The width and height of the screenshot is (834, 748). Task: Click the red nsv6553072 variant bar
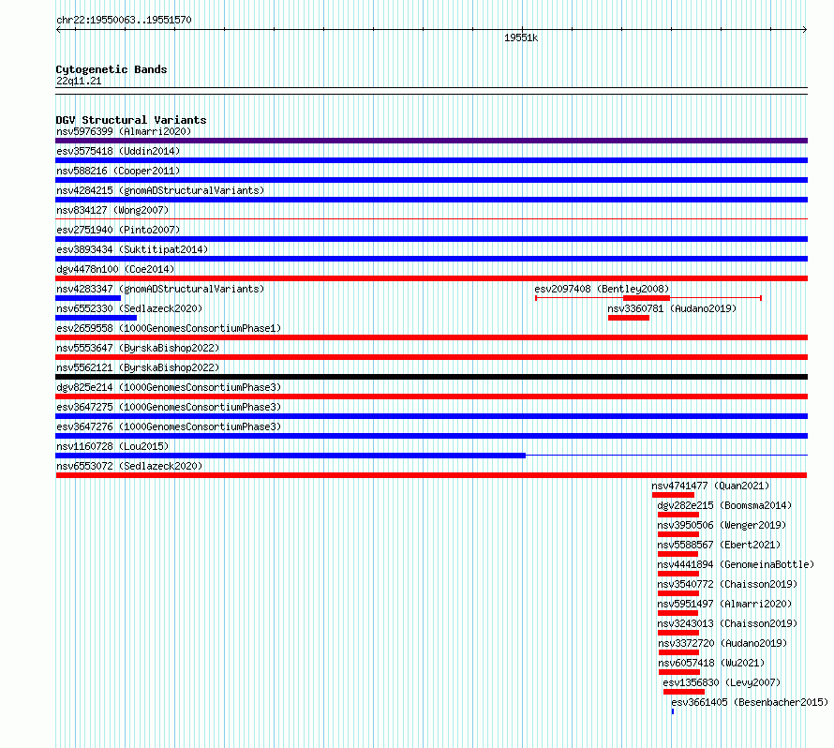click(431, 475)
